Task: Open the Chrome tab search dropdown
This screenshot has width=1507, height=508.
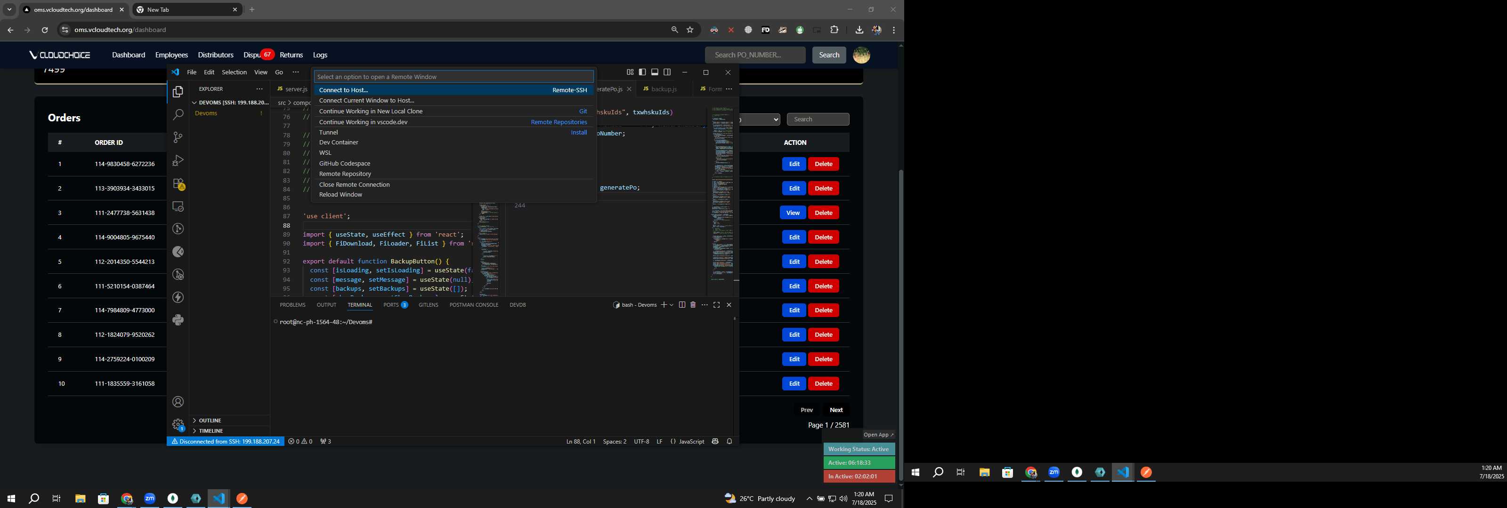Action: tap(9, 9)
